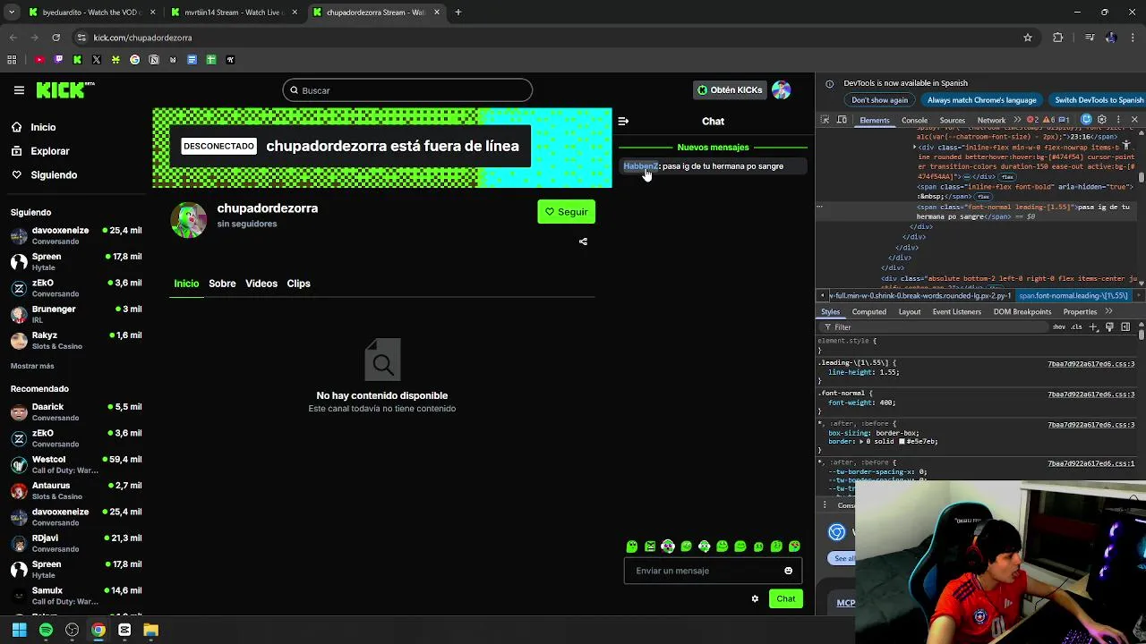Share the channel via share icon
The height and width of the screenshot is (644, 1146).
point(583,241)
